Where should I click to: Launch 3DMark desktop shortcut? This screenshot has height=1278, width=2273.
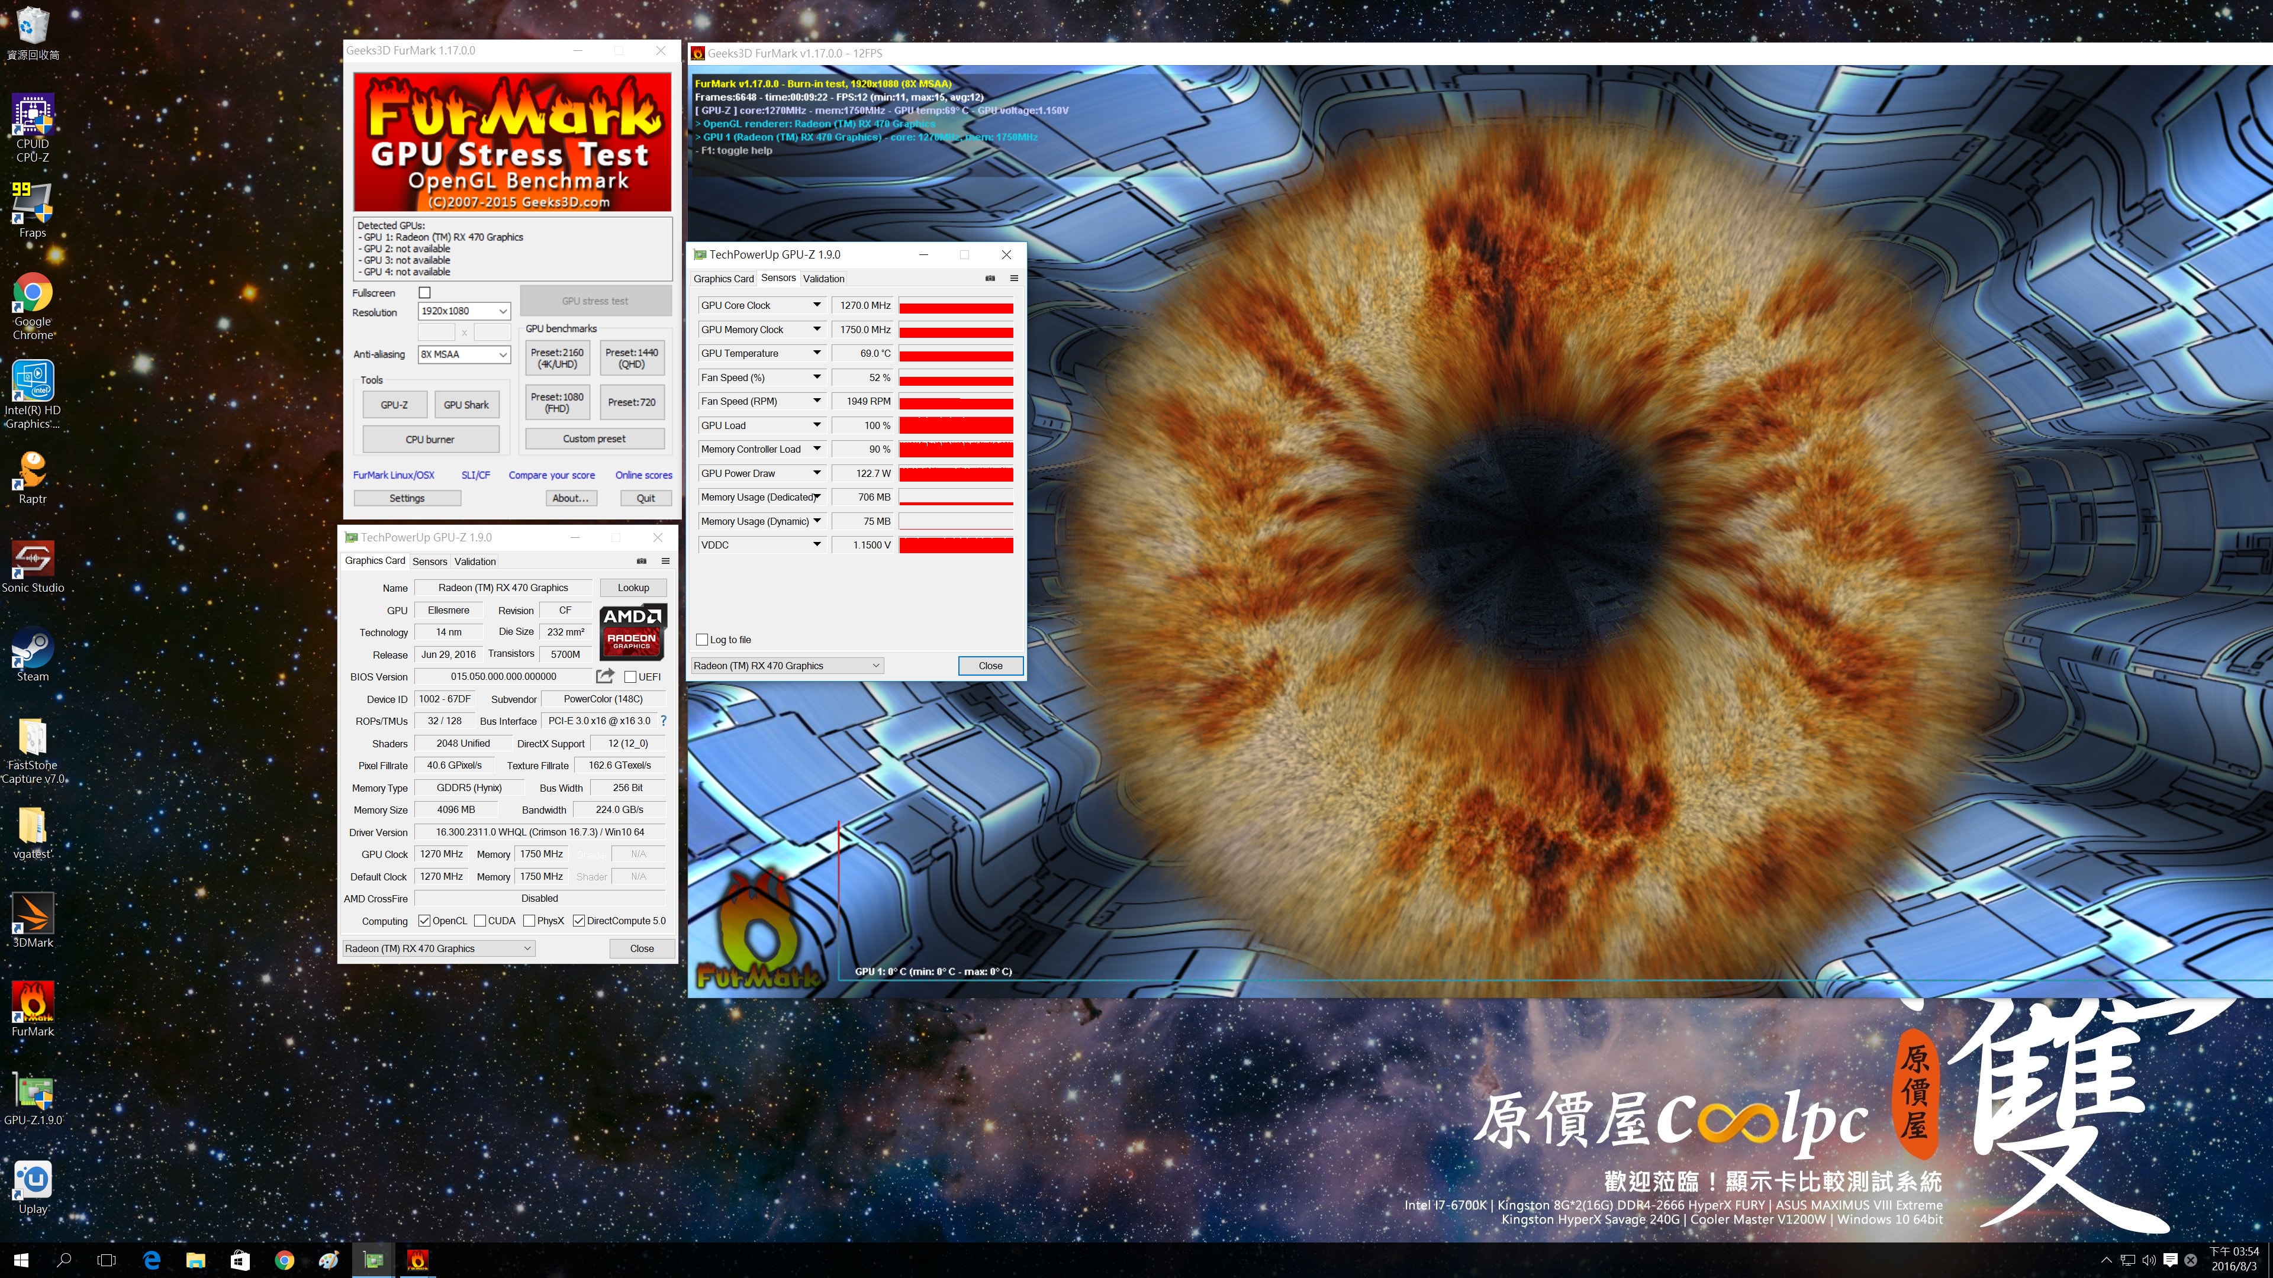tap(33, 921)
